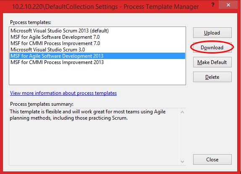This screenshot has width=241, height=174.
Task: Select MSF for Agile Software Development 2013
Action: (97, 56)
